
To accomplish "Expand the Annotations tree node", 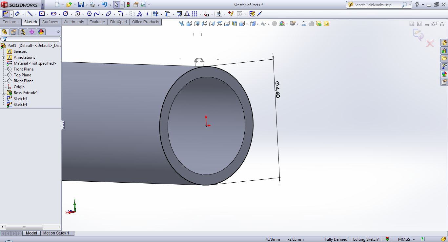I will pos(3,58).
